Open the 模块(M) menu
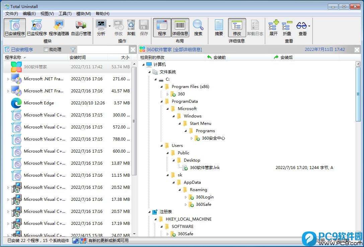 [x=84, y=14]
